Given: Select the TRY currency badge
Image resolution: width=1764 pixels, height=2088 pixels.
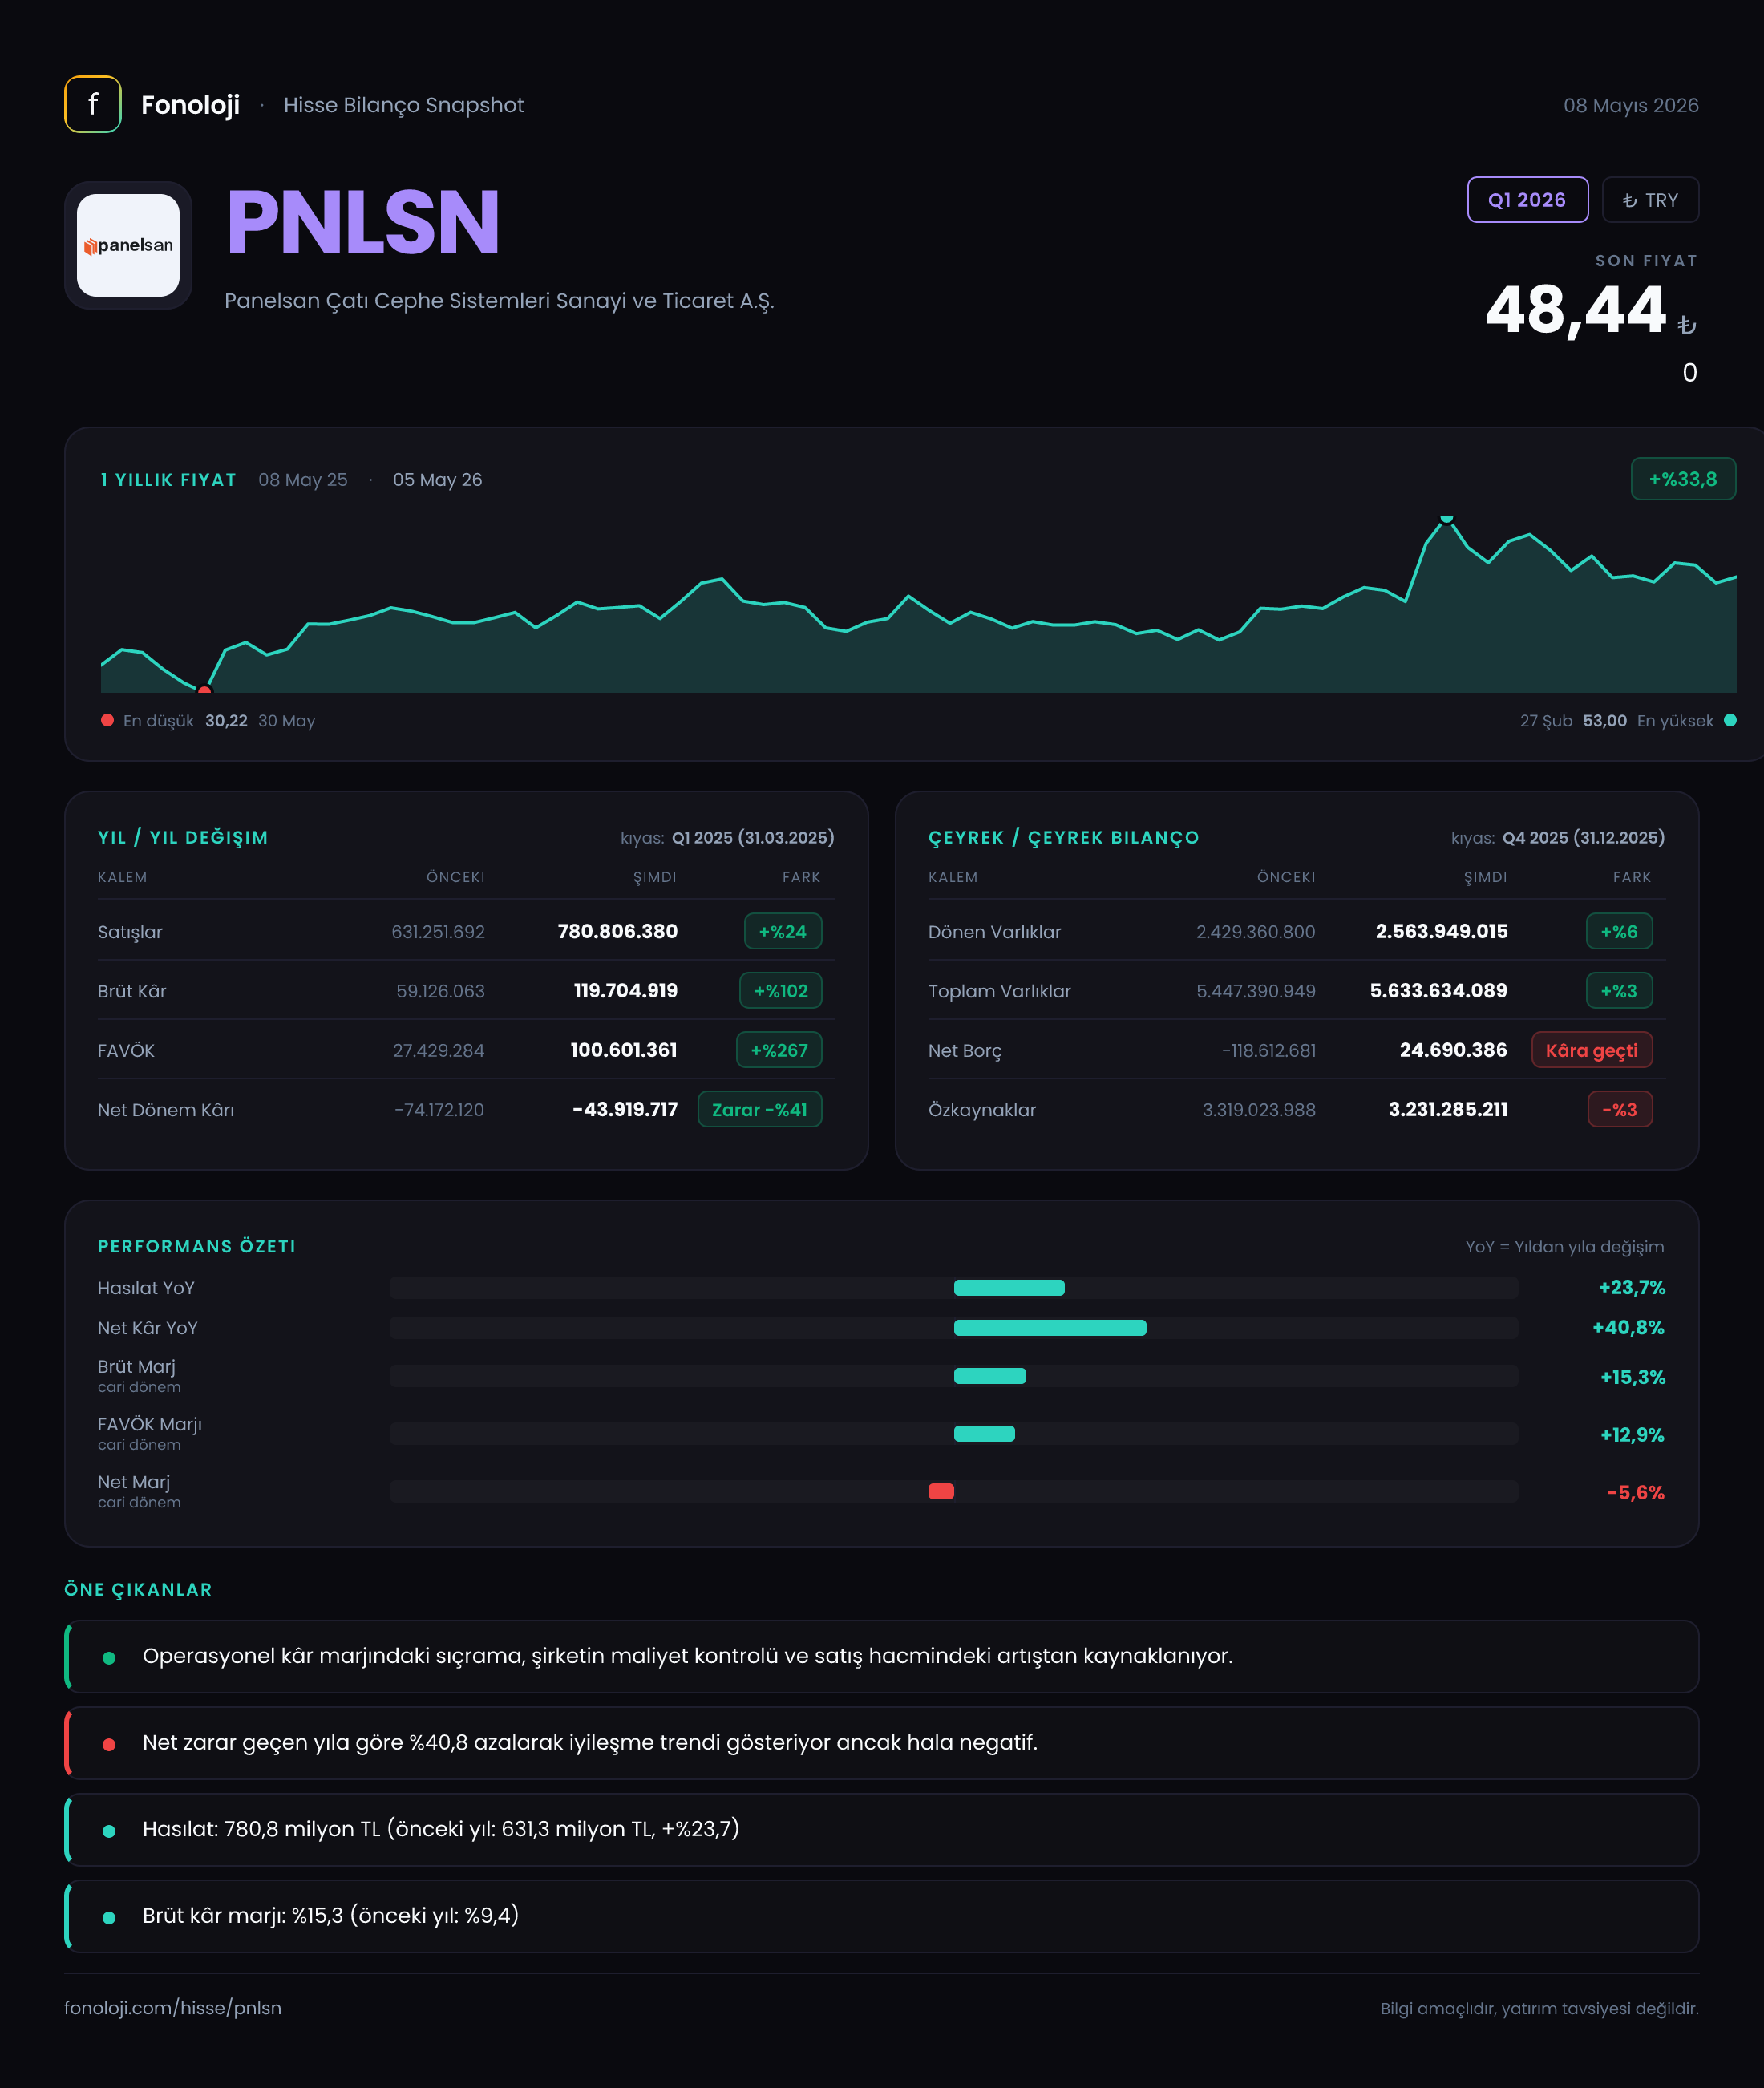Looking at the screenshot, I should point(1650,200).
